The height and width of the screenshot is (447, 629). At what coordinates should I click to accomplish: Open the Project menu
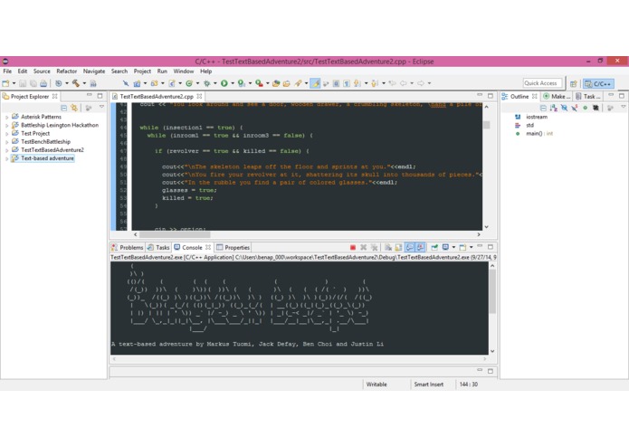click(142, 71)
